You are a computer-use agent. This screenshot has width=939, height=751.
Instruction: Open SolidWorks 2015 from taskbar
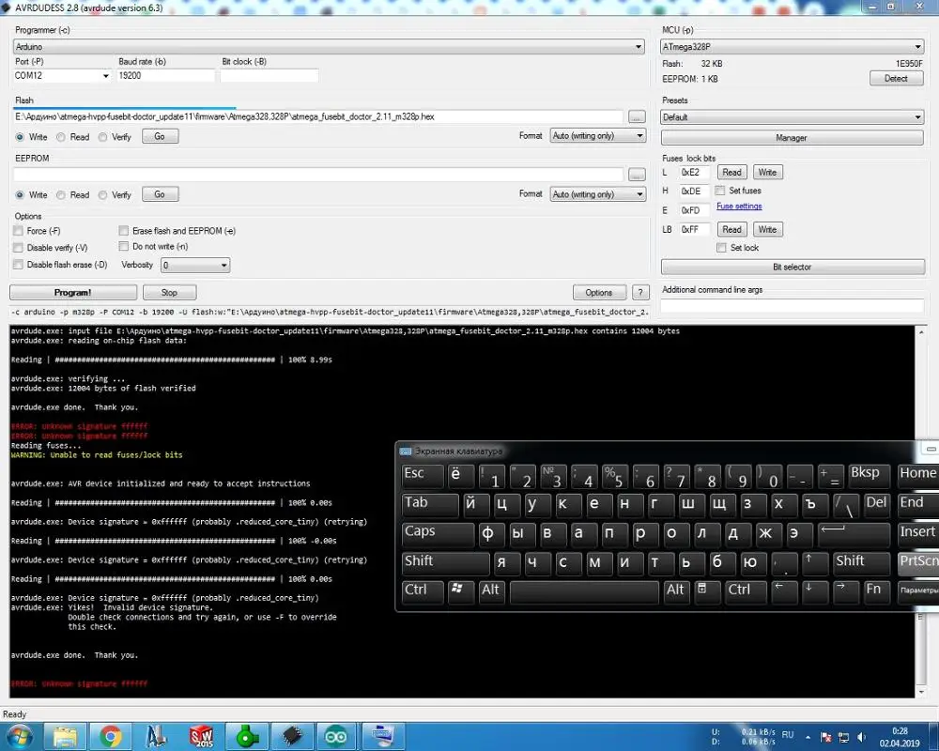[x=201, y=736]
